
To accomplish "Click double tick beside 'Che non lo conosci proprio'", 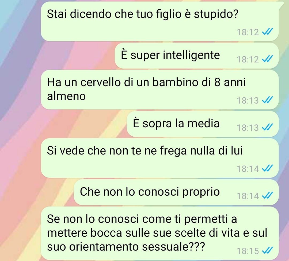I will [267, 196].
